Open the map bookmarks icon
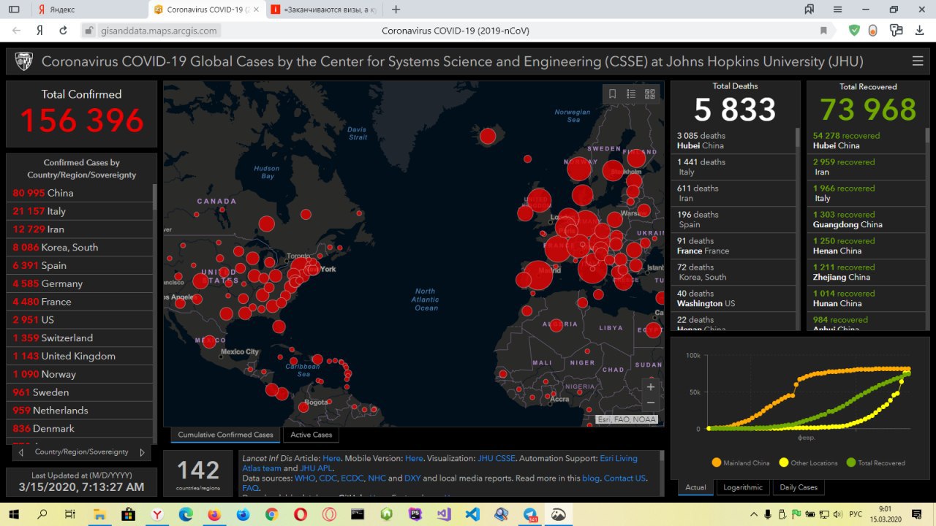The height and width of the screenshot is (526, 936). click(x=612, y=94)
